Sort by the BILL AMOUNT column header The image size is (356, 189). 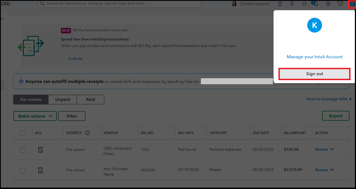pyautogui.click(x=295, y=133)
